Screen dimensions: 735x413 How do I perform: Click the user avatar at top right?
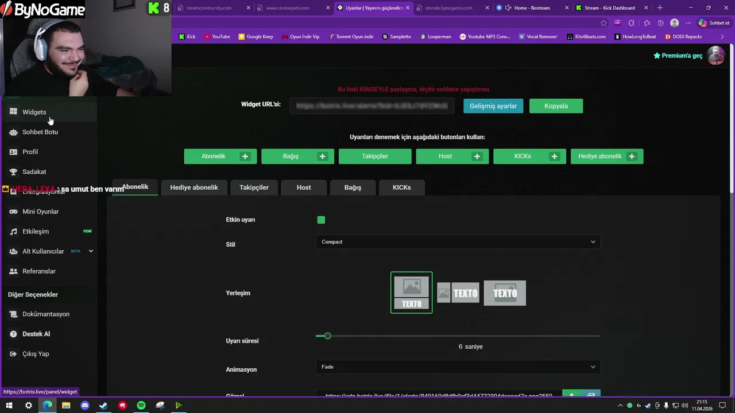click(x=715, y=56)
